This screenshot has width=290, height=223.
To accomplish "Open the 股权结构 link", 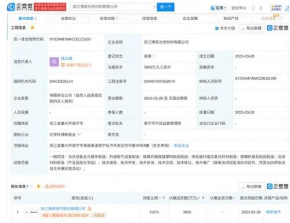I will (x=55, y=187).
